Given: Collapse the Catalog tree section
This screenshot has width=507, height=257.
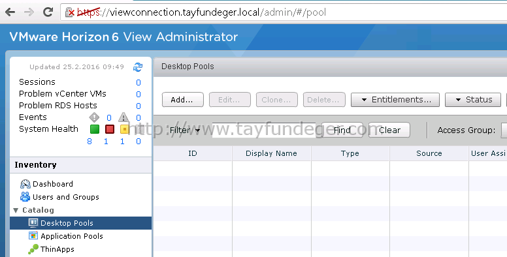Looking at the screenshot, I should coord(16,210).
